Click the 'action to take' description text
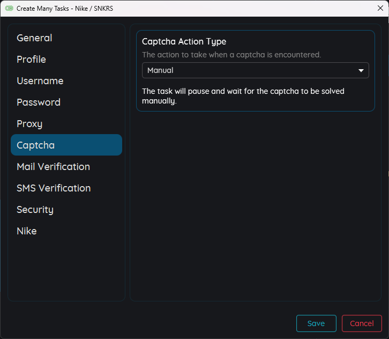 click(x=231, y=55)
